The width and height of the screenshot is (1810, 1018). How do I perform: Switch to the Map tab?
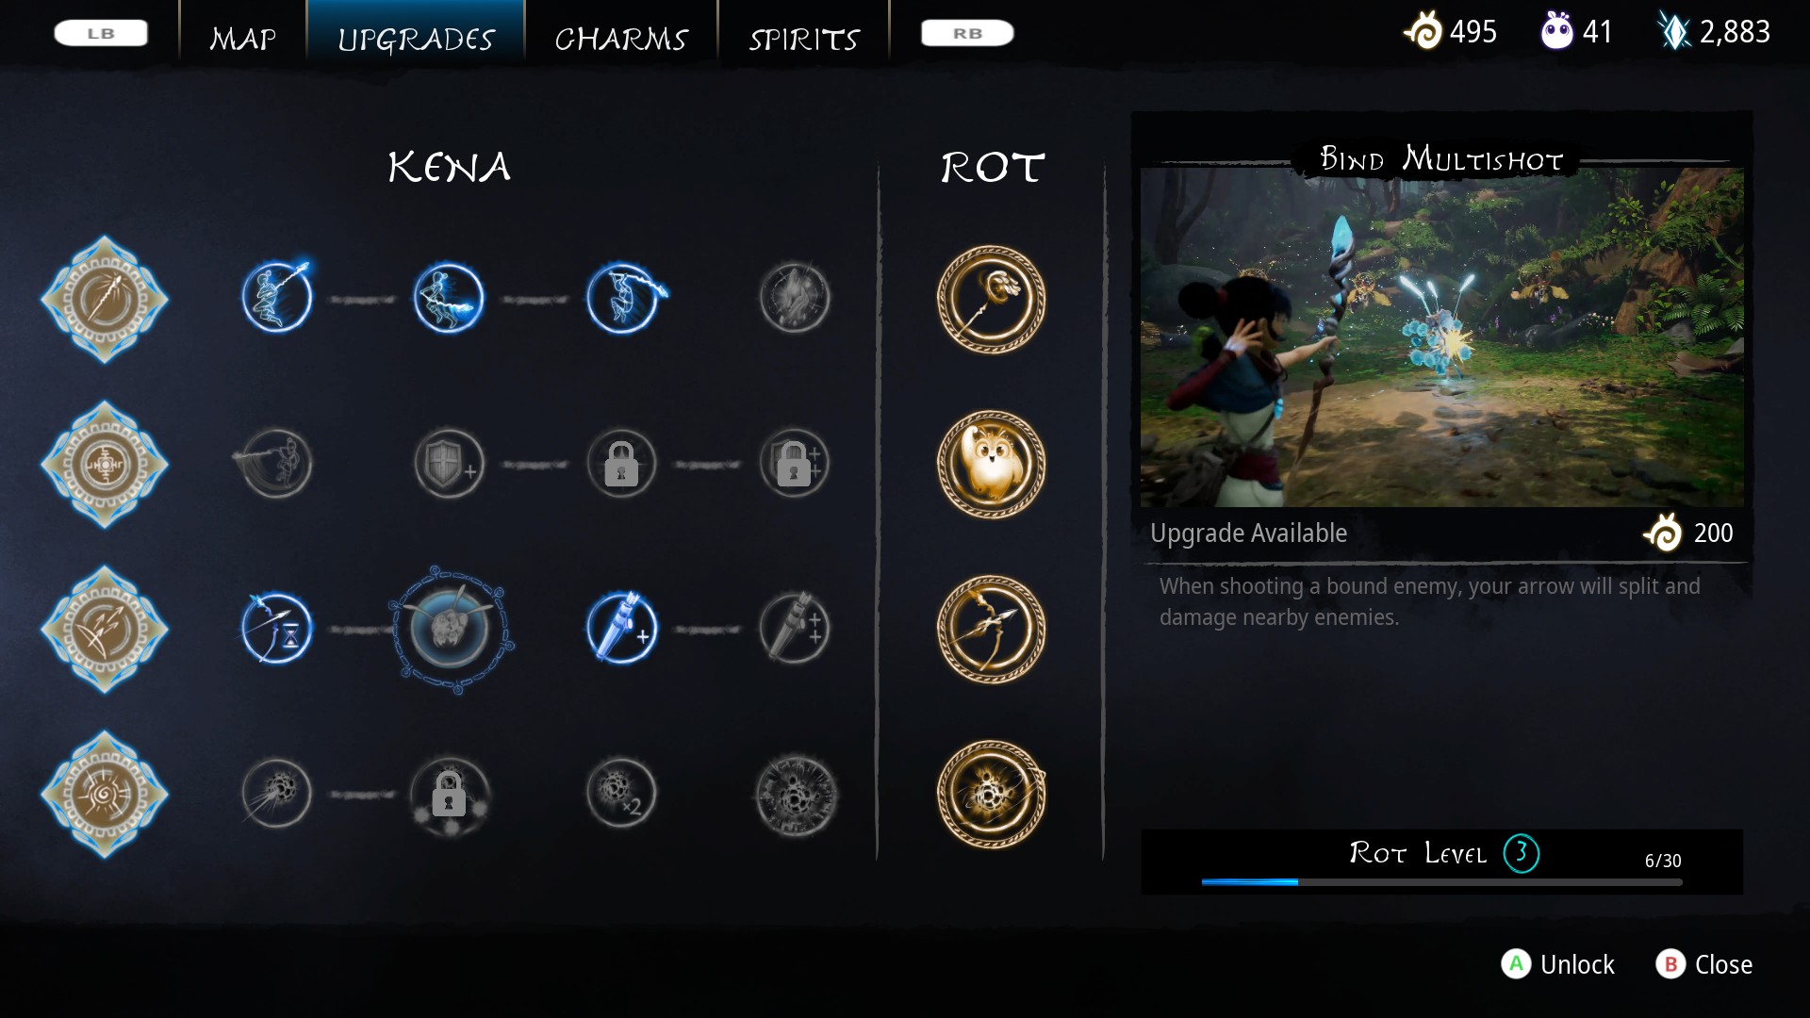243,39
